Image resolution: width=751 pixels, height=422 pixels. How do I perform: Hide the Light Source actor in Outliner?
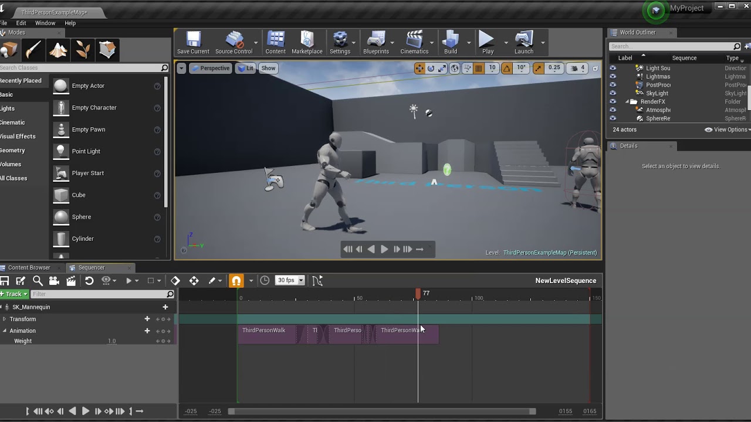pos(613,68)
